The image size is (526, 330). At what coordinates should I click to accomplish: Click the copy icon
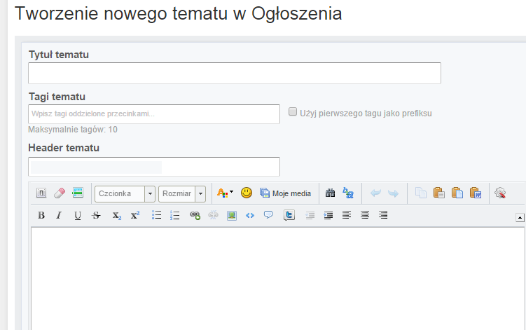click(x=421, y=193)
